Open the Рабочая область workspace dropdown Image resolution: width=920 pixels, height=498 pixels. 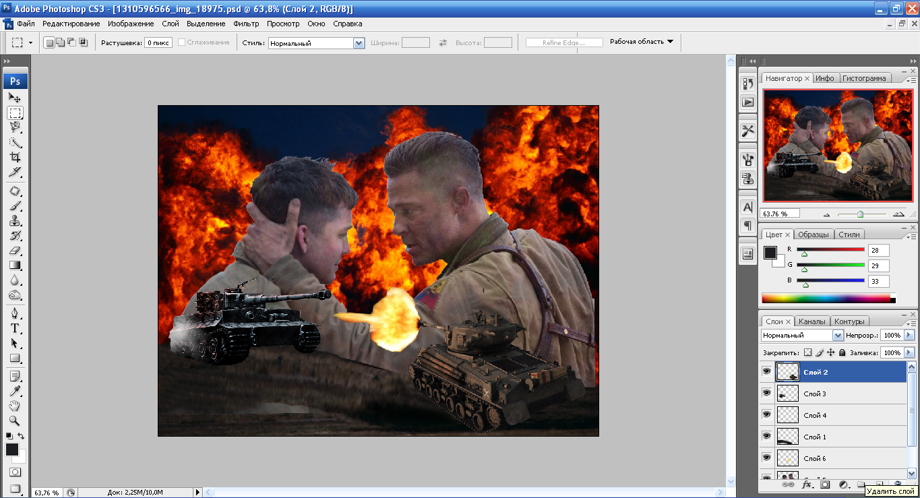(642, 42)
